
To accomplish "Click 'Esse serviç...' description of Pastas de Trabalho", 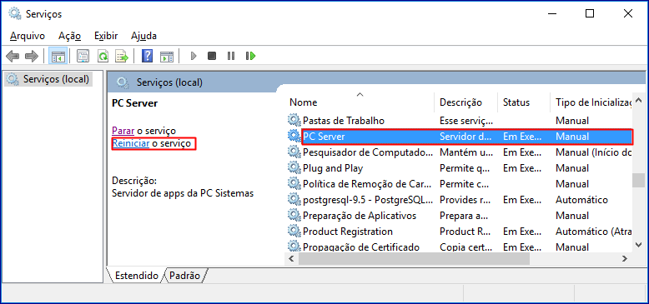I will pyautogui.click(x=466, y=121).
